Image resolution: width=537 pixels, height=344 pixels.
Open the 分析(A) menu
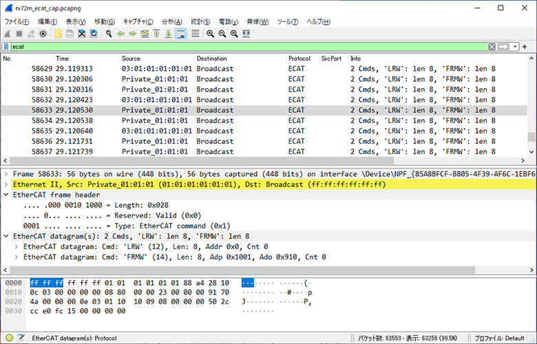pyautogui.click(x=172, y=22)
